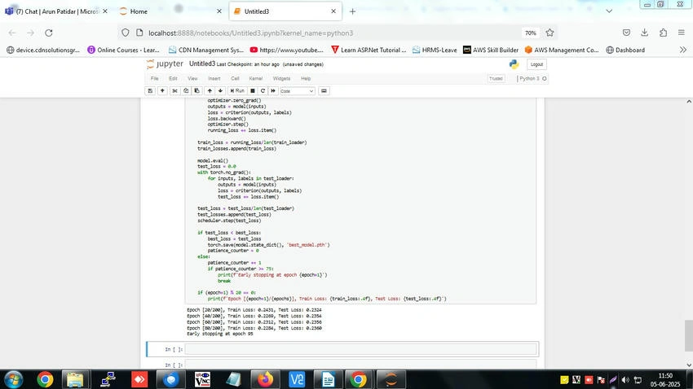Click the Trusted notebook indicator

pos(496,78)
